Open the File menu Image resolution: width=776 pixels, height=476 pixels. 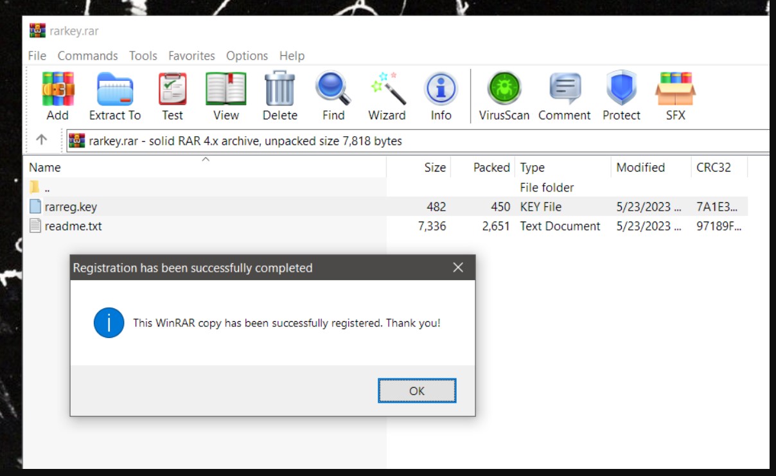(37, 56)
